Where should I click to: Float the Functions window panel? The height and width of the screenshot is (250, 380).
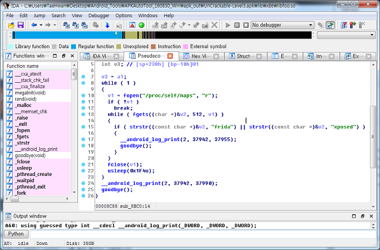(x=63, y=56)
